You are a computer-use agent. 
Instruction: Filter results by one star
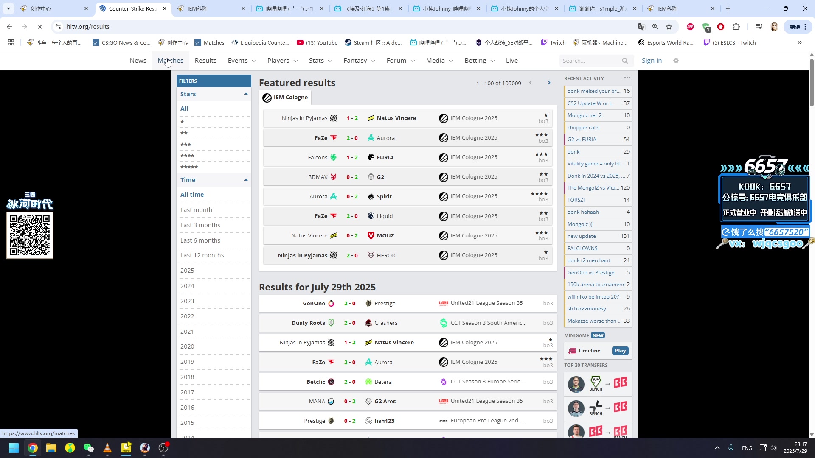pos(214,122)
